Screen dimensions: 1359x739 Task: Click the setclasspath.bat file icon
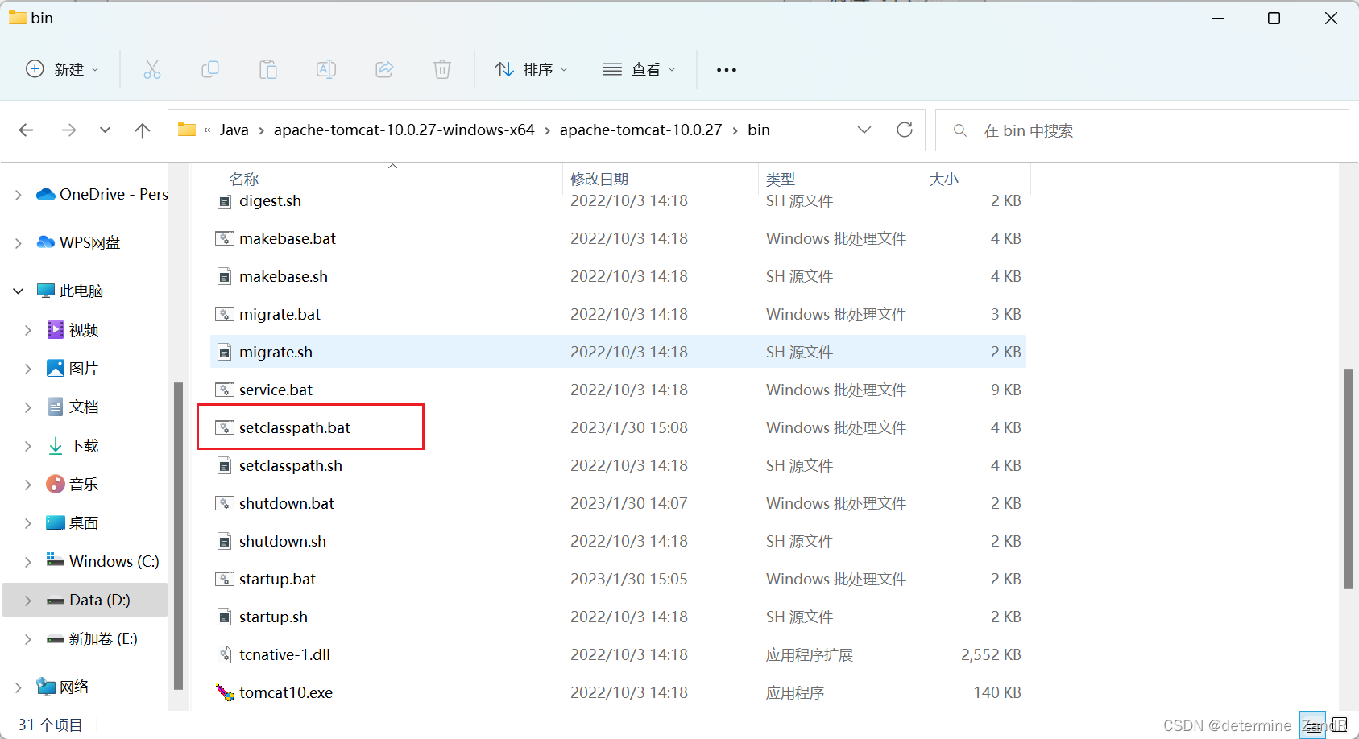[225, 427]
